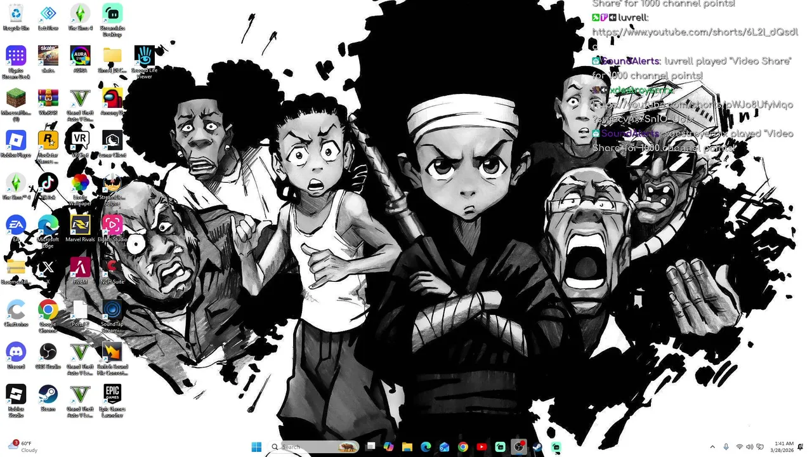
Task: Select the Roblox Player desktop icon
Action: click(x=16, y=143)
